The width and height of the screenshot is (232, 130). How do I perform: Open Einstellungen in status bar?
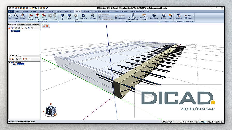pos(219,122)
